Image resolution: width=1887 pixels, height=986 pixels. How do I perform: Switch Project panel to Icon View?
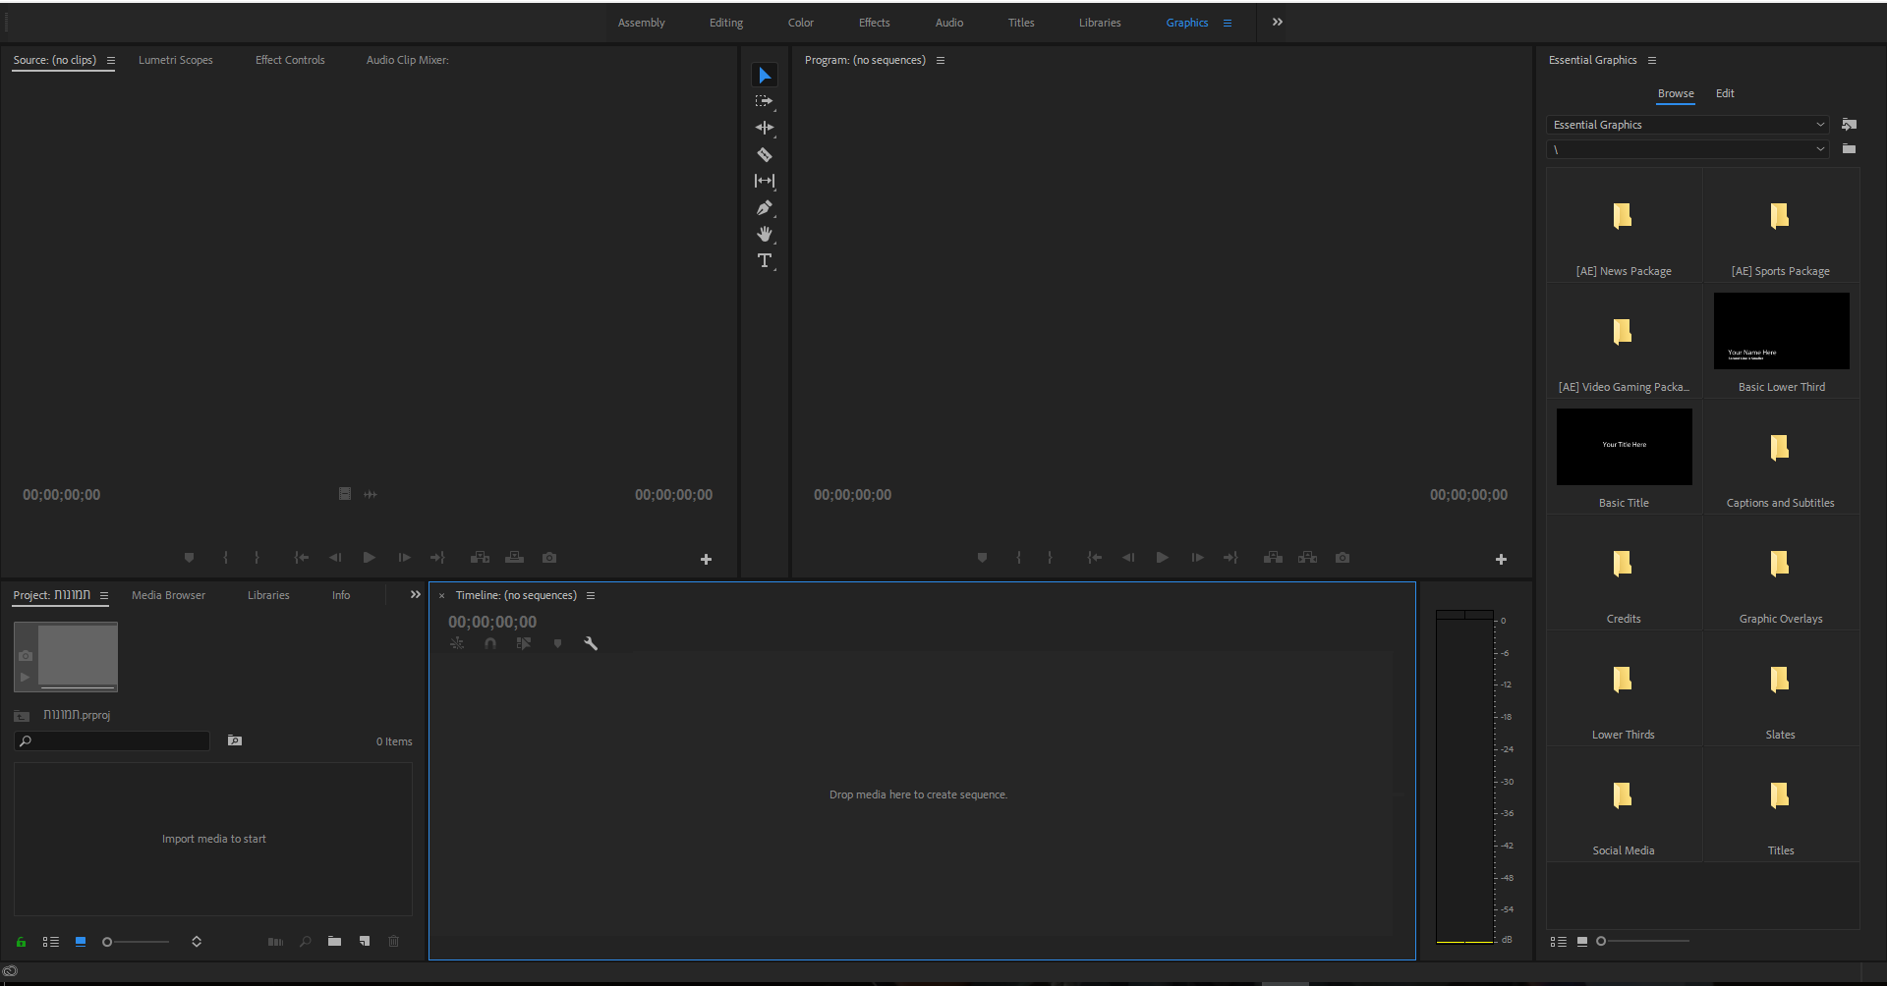click(81, 942)
